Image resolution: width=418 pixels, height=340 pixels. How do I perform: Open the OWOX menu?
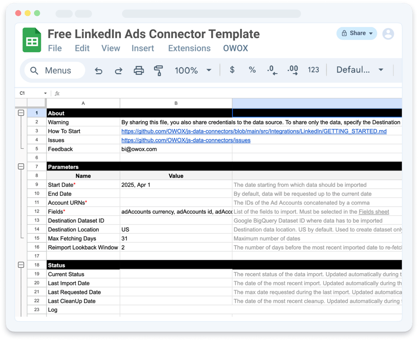coord(236,48)
